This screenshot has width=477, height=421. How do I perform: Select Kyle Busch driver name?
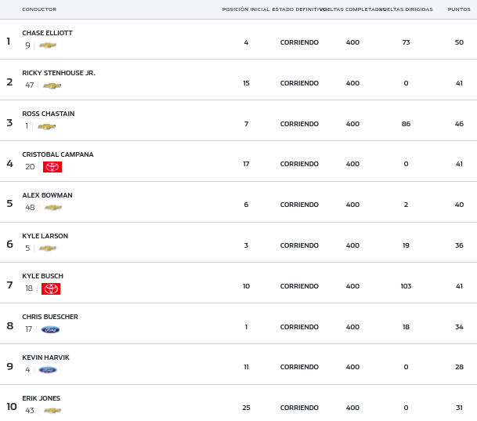click(42, 276)
